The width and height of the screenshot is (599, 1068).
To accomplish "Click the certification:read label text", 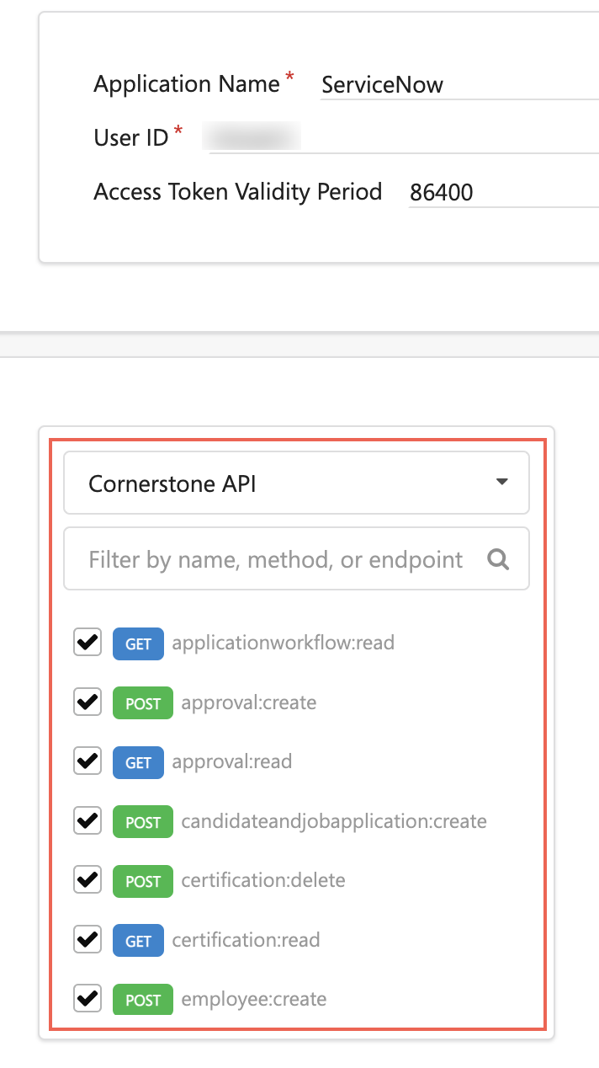I will 246,940.
